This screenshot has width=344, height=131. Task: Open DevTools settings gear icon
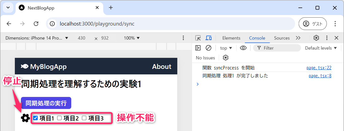point(316,38)
